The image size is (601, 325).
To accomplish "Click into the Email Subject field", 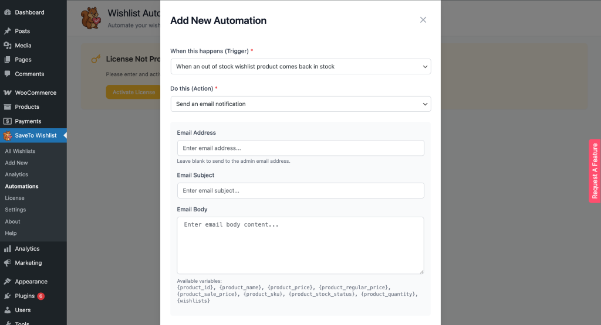I will tap(300, 191).
